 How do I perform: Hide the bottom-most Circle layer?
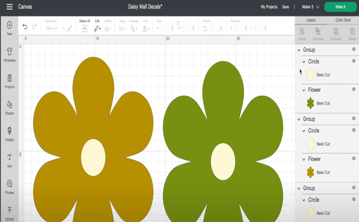[x=354, y=199]
